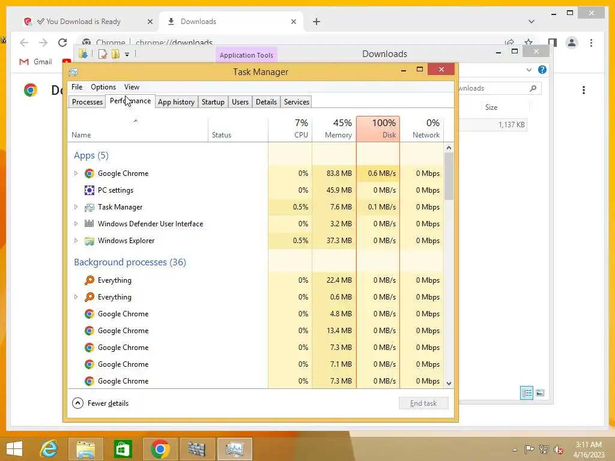Sort by the Memory column header
The width and height of the screenshot is (615, 461).
pyautogui.click(x=334, y=128)
